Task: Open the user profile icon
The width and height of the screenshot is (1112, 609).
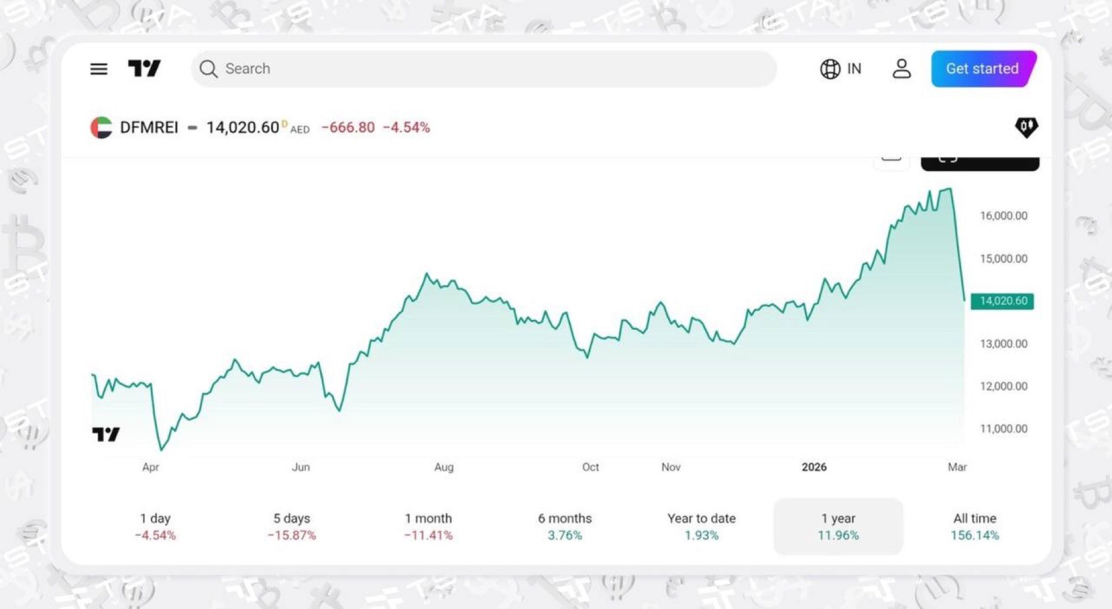Action: tap(901, 69)
